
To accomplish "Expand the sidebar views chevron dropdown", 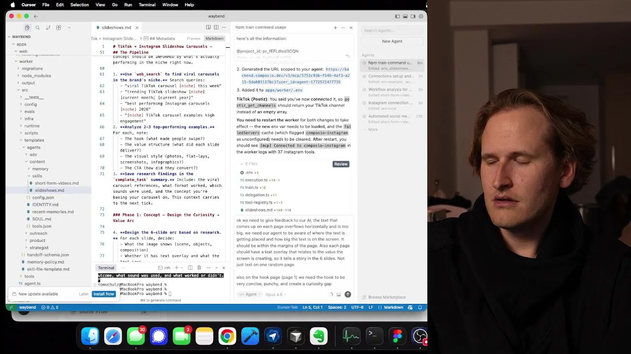I will (x=69, y=28).
